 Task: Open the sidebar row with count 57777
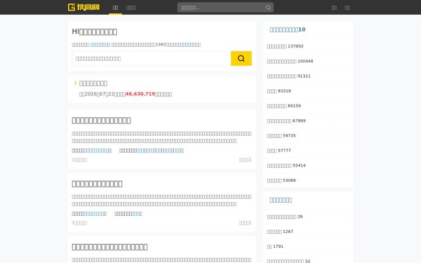click(308, 151)
